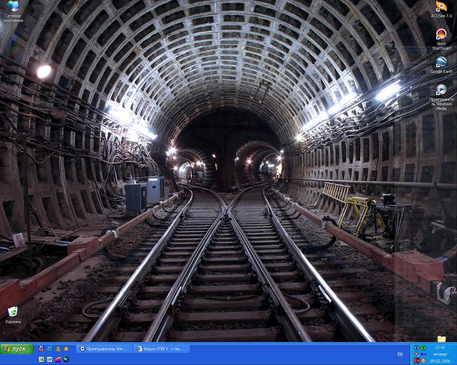Select the Windows Media Player desktop shortcut
This screenshot has height=365, width=457.
(x=441, y=90)
